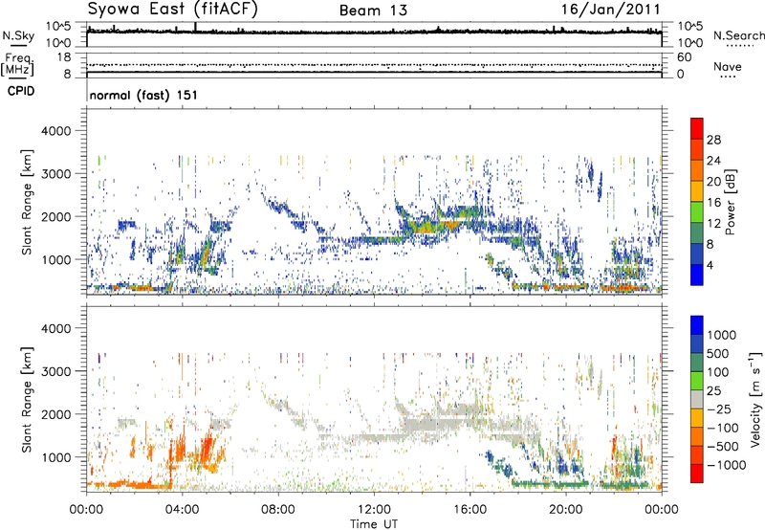Image resolution: width=765 pixels, height=530 pixels.
Task: Click the "25" label on Velocity colorbar
Action: click(x=714, y=390)
